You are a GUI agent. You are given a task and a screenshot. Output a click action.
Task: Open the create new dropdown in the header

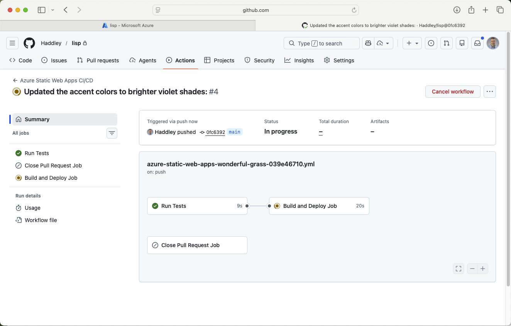pyautogui.click(x=412, y=43)
